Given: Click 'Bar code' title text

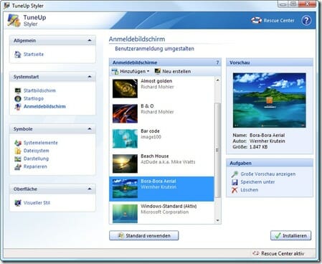Looking at the screenshot, I should pos(150,131).
